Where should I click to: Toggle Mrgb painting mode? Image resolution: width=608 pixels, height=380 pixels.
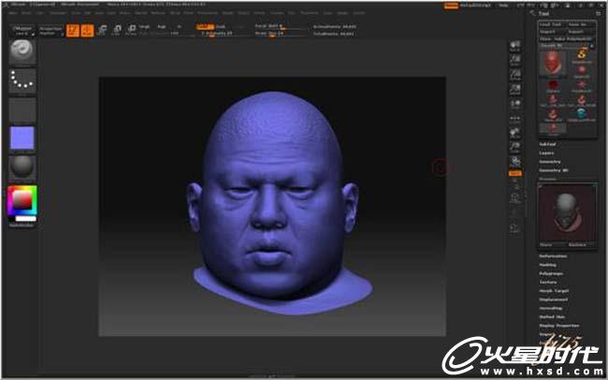click(145, 27)
